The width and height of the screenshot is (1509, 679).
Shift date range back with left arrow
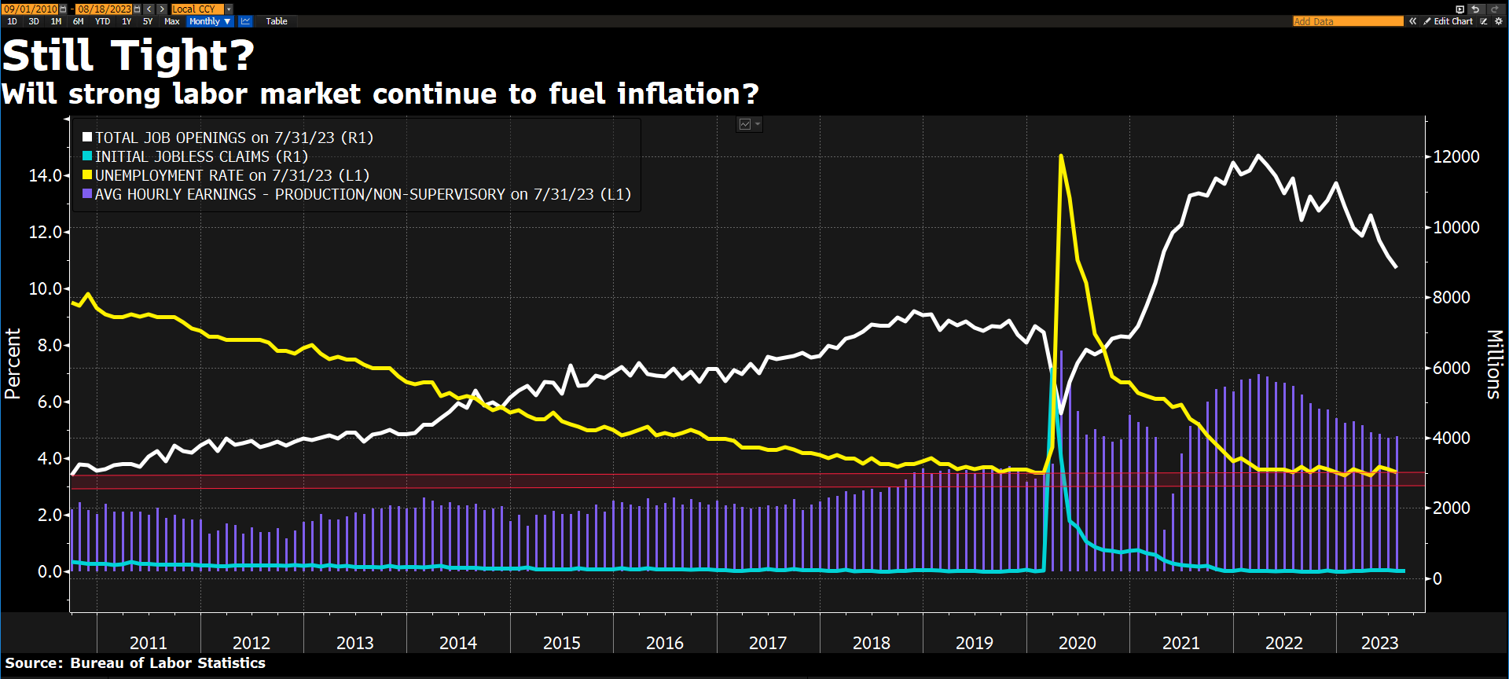(149, 9)
